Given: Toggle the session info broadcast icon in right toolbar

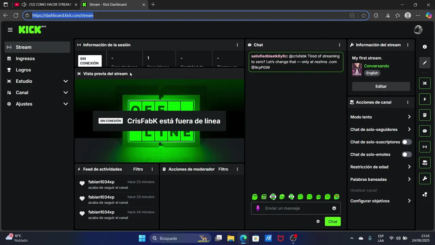Looking at the screenshot, I should click(425, 147).
